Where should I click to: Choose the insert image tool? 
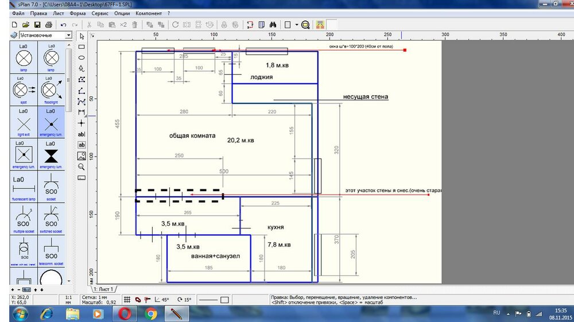coord(82,156)
